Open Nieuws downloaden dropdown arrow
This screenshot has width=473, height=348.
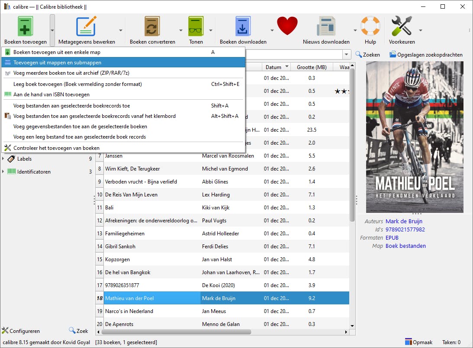tap(355, 30)
